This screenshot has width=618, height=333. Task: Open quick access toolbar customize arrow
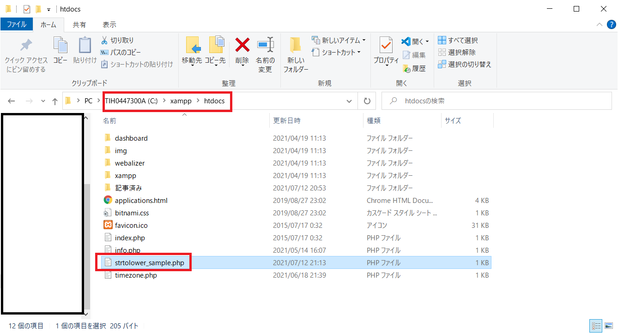(49, 9)
